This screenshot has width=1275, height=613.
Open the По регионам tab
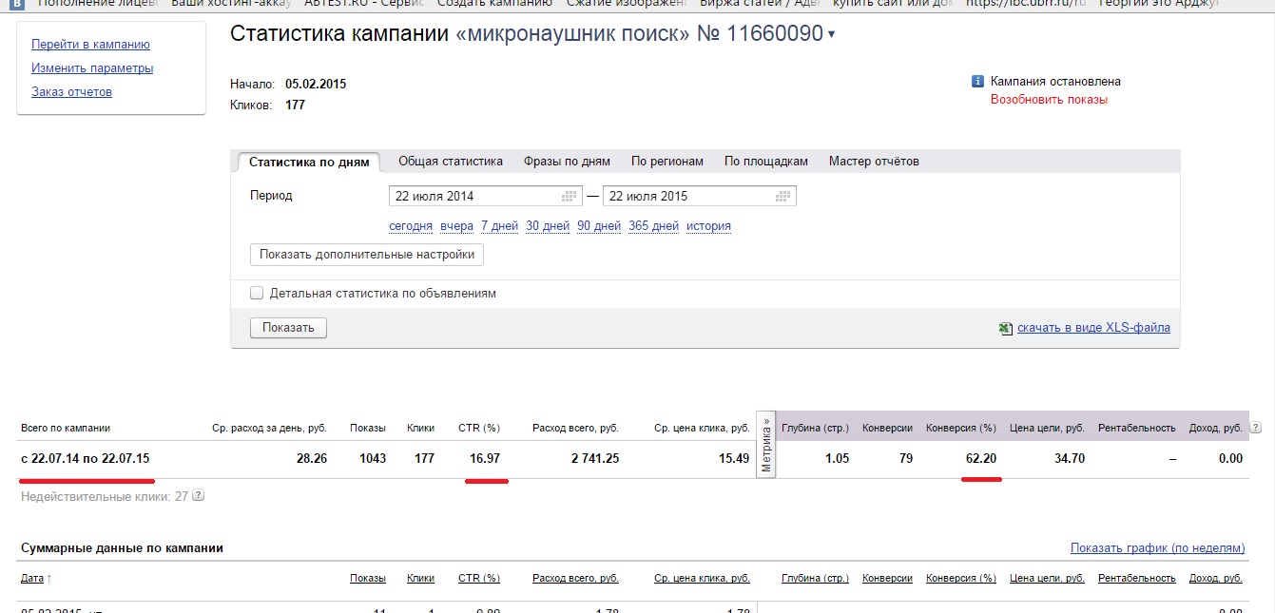pos(666,162)
